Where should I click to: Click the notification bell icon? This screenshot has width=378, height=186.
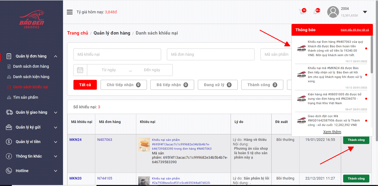pos(315,12)
